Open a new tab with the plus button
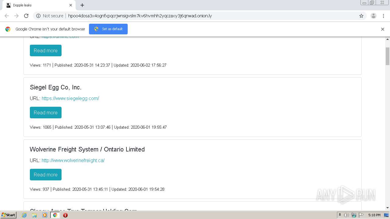This screenshot has height=219, width=390. point(82,5)
